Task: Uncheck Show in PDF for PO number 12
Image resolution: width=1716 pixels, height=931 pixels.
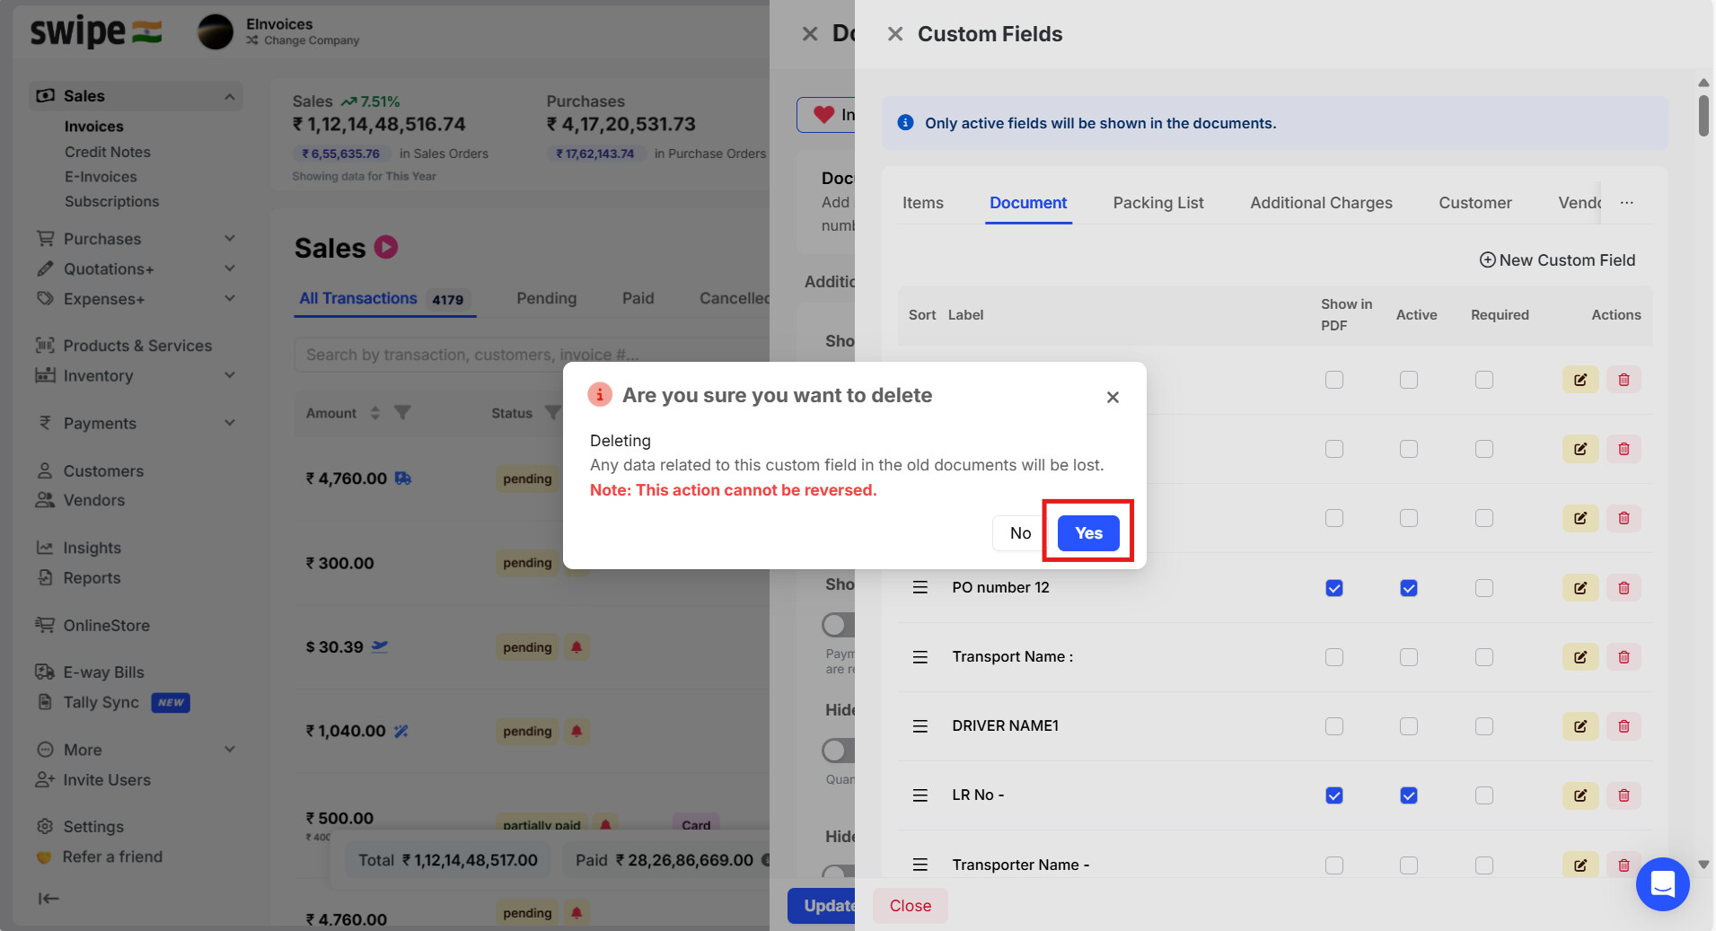Action: [1334, 588]
